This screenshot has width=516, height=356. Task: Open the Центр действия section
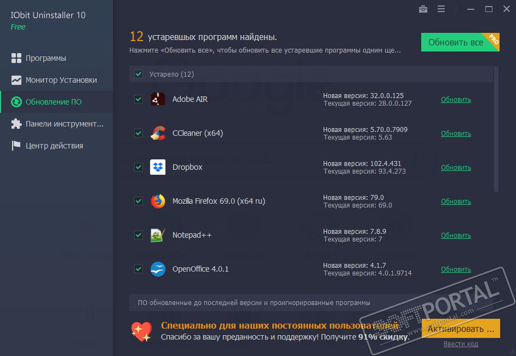tap(56, 146)
